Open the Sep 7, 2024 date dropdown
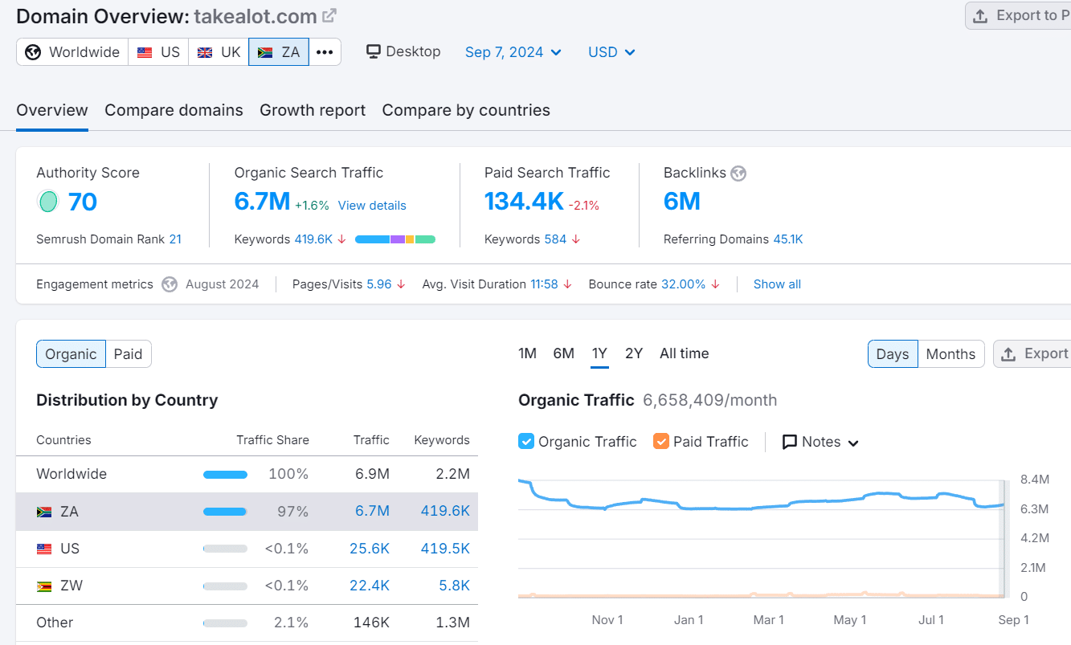 pos(513,52)
